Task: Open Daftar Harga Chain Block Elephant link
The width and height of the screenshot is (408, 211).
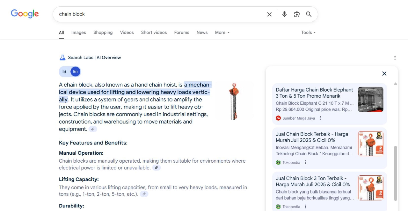Action: tap(314, 93)
